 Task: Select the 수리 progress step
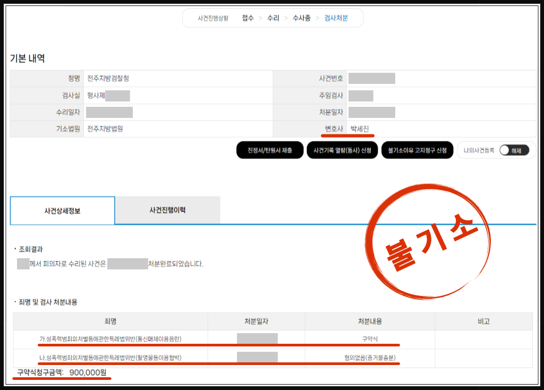[273, 18]
